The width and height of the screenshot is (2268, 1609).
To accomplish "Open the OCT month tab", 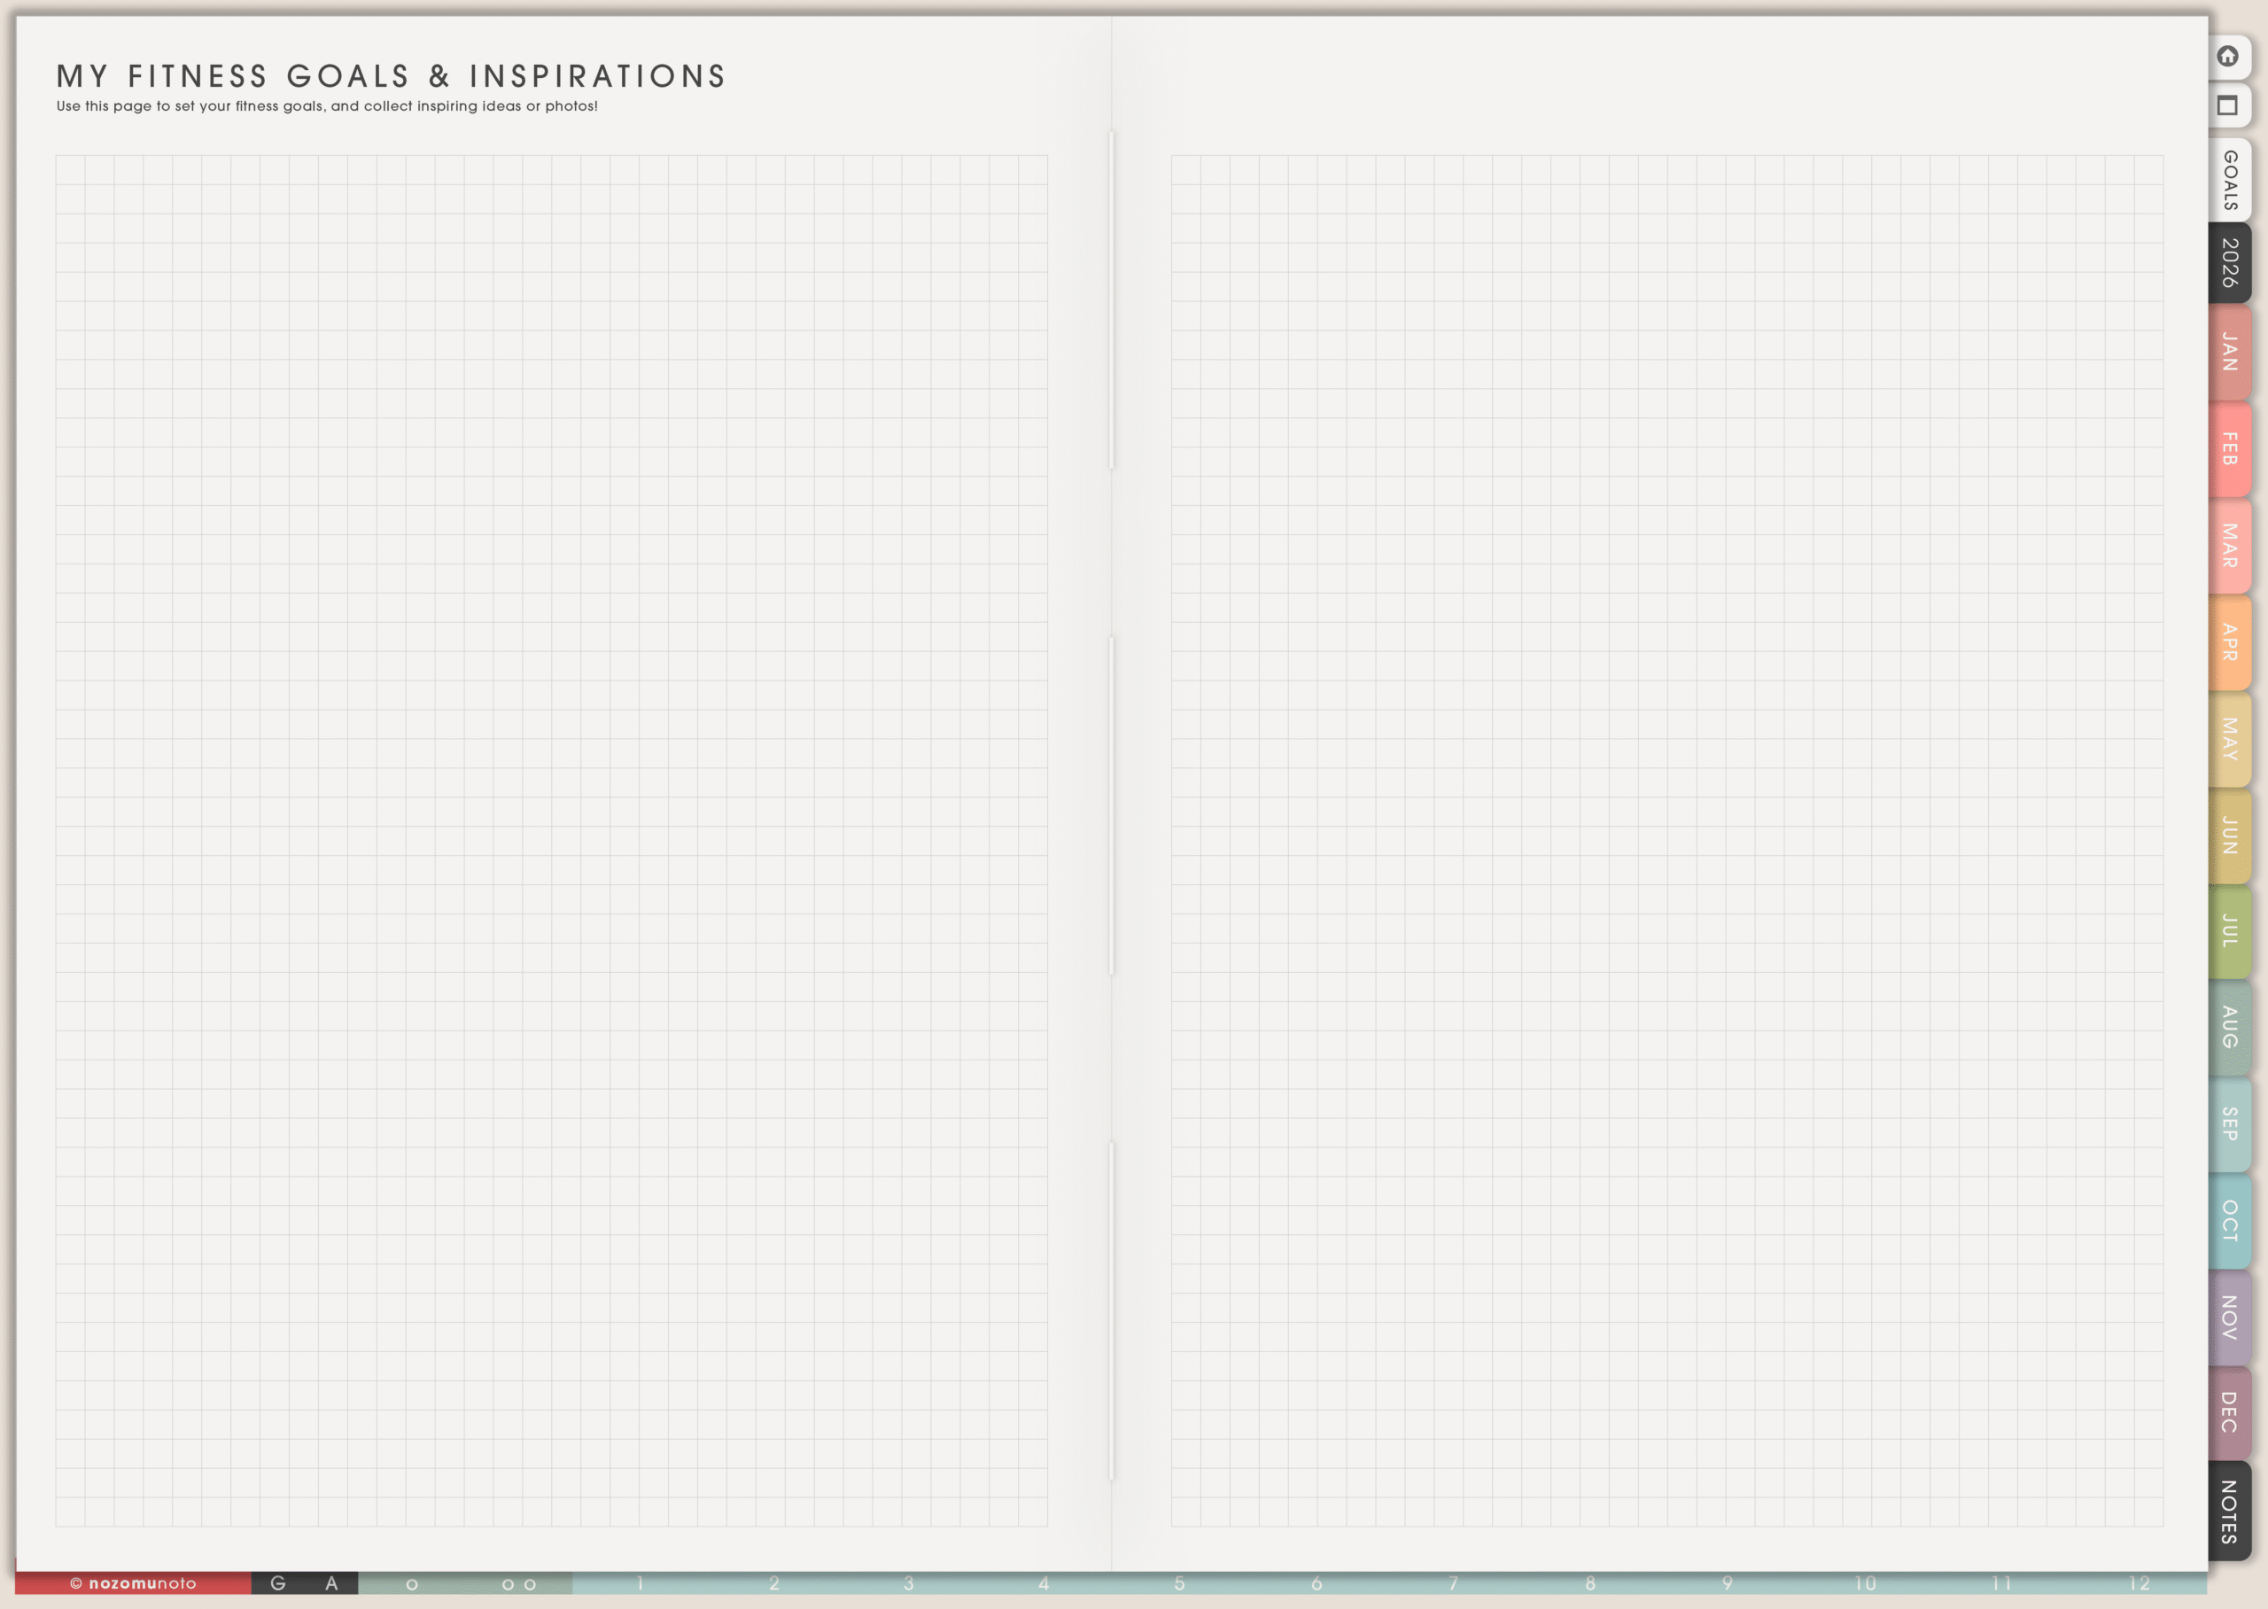I will pos(2229,1221).
